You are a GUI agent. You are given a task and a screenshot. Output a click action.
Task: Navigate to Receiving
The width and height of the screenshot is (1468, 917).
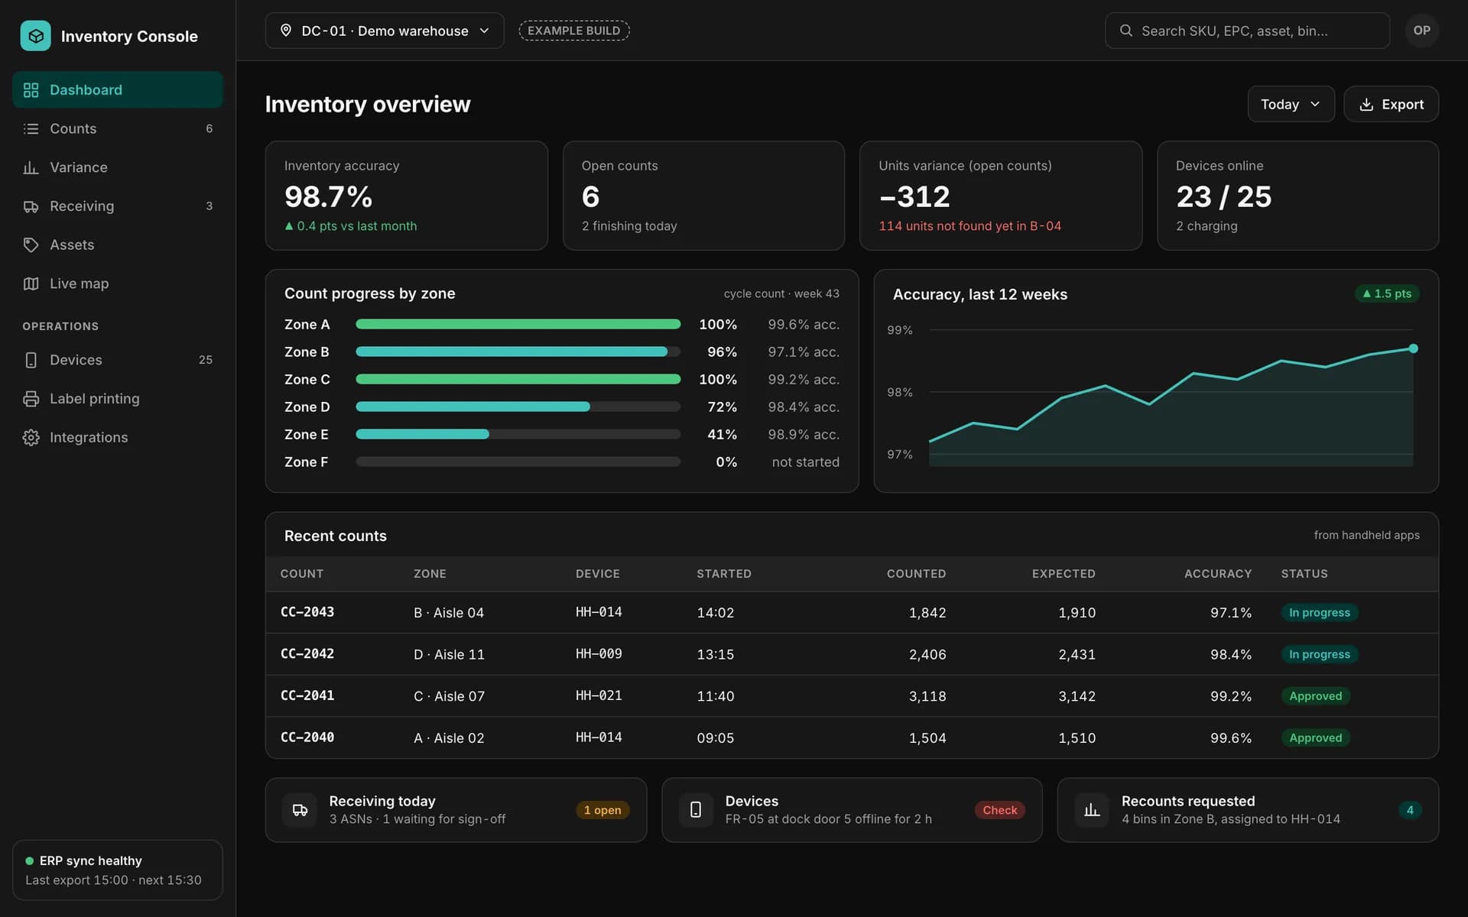[x=118, y=206]
